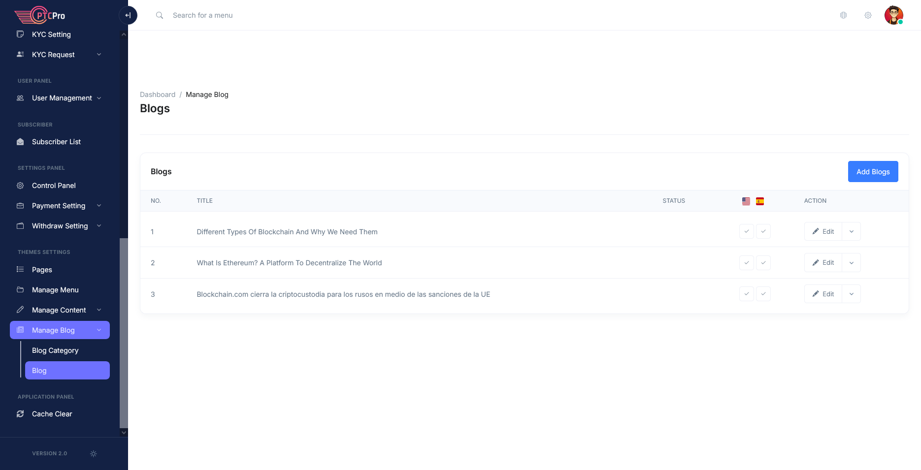Expand the Payment Setting chevron
The height and width of the screenshot is (470, 921).
point(99,206)
